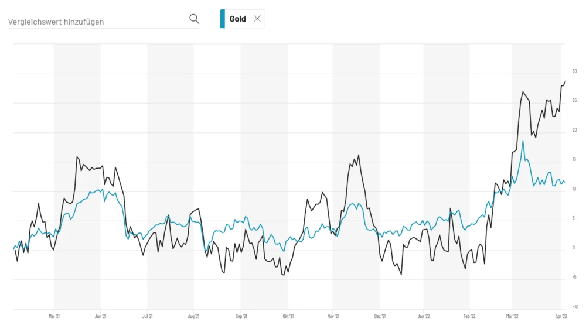Click the Mai '21 x-axis label
The image size is (586, 325).
54,316
